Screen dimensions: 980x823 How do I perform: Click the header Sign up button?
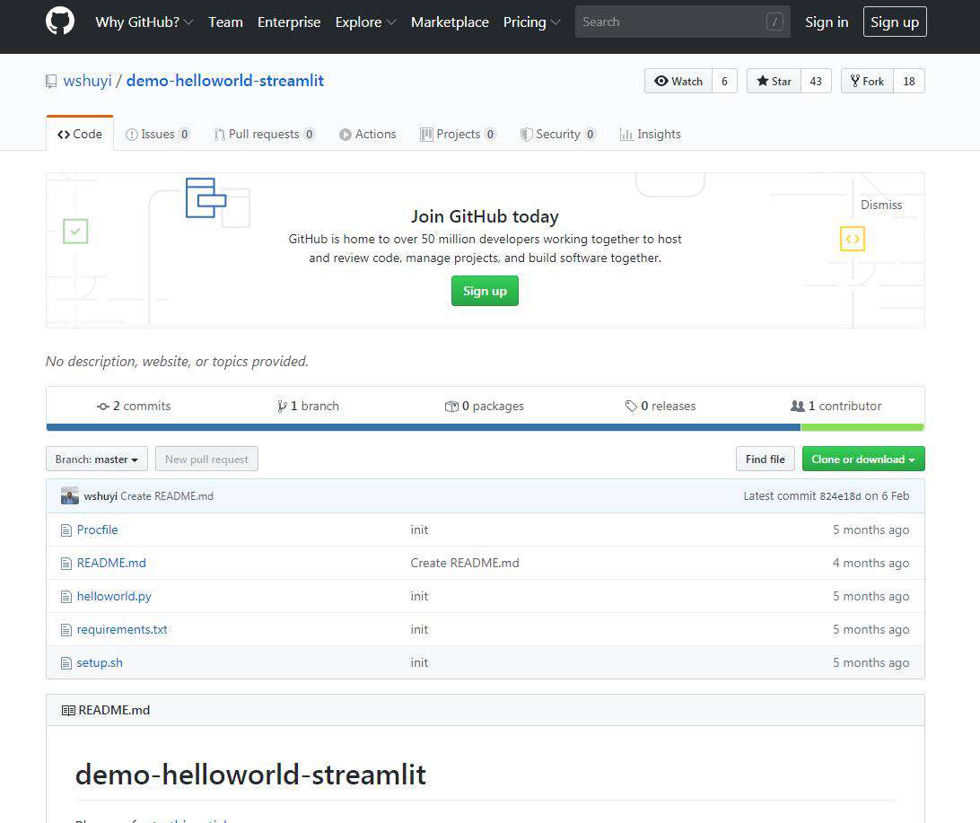pyautogui.click(x=895, y=22)
